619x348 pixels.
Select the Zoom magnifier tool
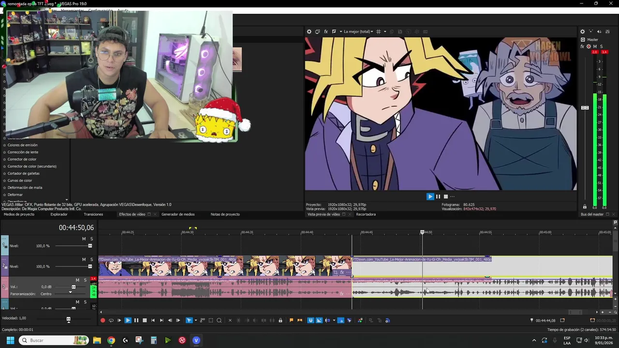[219, 320]
